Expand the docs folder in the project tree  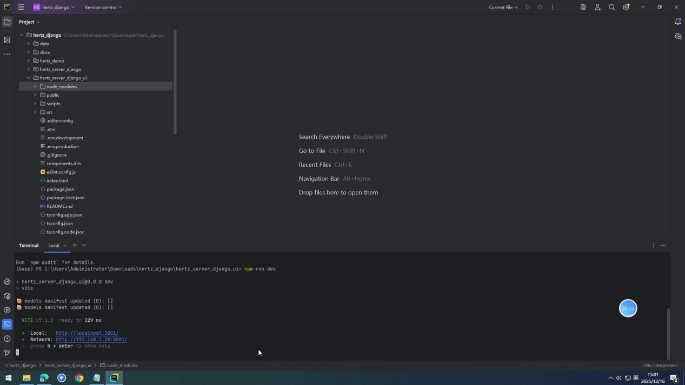[29, 52]
